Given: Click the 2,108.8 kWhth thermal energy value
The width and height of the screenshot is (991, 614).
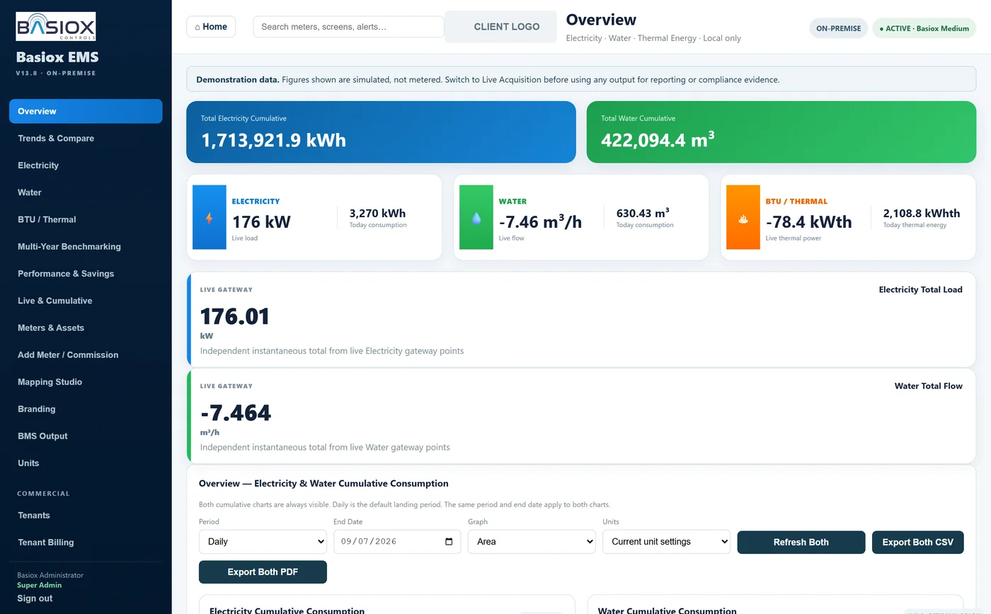Looking at the screenshot, I should pos(922,213).
